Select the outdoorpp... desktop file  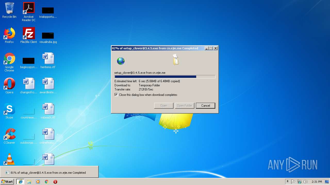pos(29,138)
